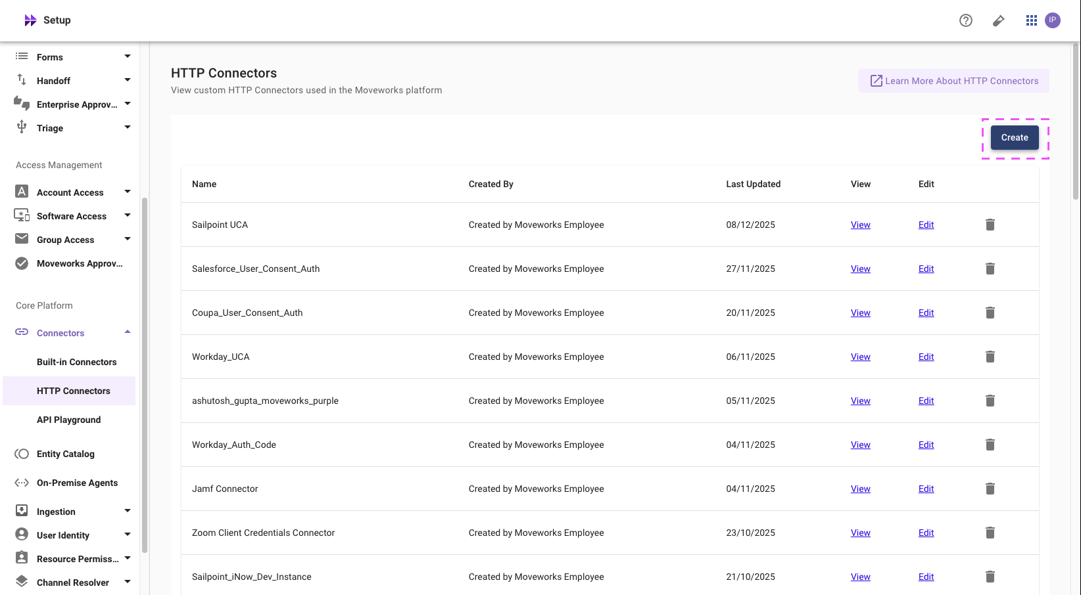Click the Handoff arrows icon
Screen dimensions: 1081x595
click(22, 79)
